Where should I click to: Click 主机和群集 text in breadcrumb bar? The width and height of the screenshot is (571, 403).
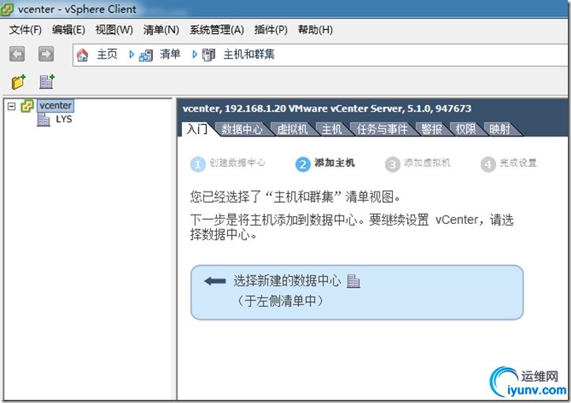(248, 54)
